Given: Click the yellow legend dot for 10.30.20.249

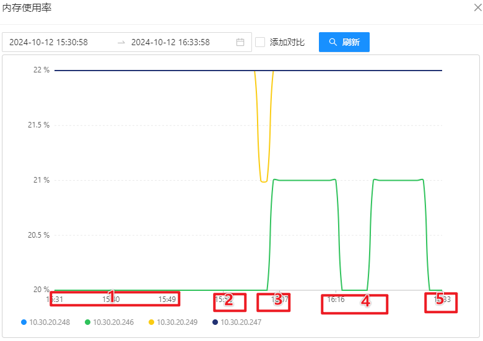Looking at the screenshot, I should (x=151, y=322).
